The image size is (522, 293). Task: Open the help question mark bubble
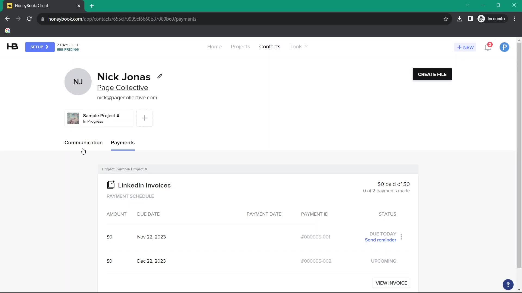(508, 285)
